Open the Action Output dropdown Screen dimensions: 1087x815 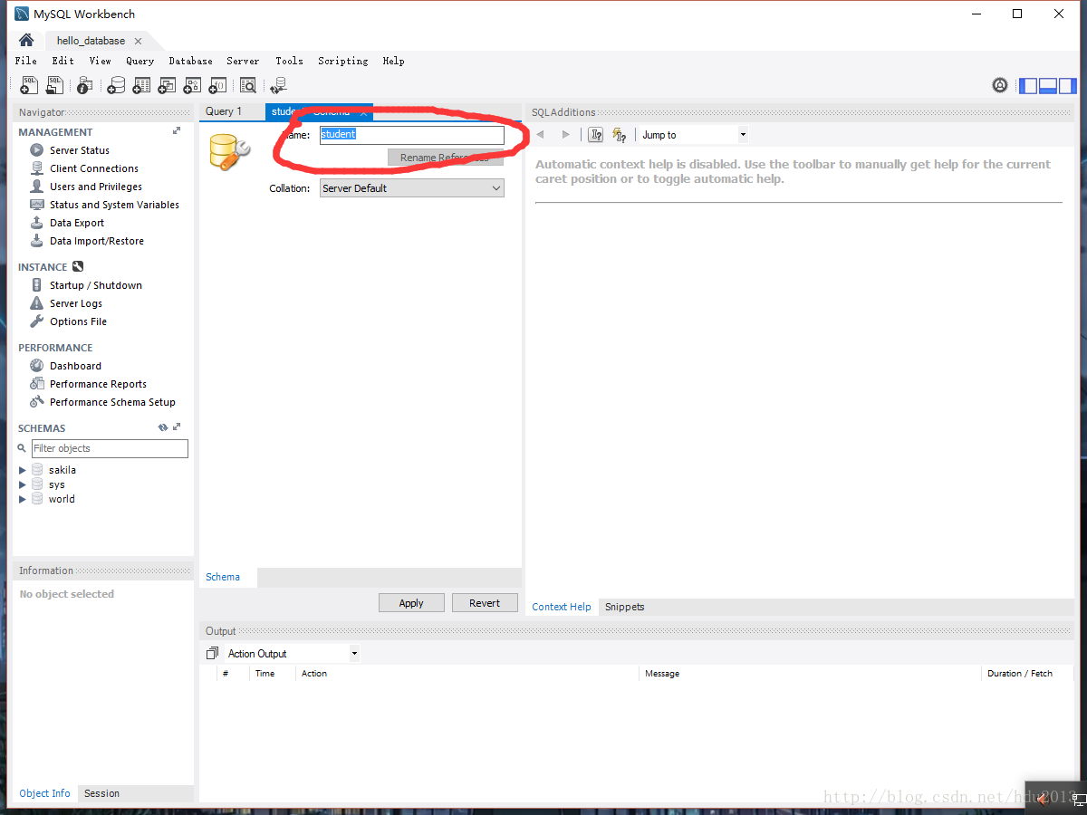[x=292, y=653]
